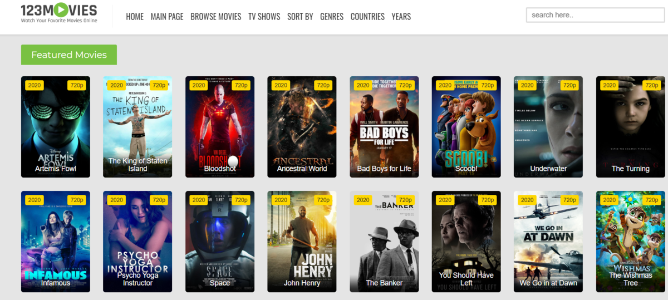The height and width of the screenshot is (300, 668).
Task: Click the 720p badge on Bloodshot
Action: (241, 85)
